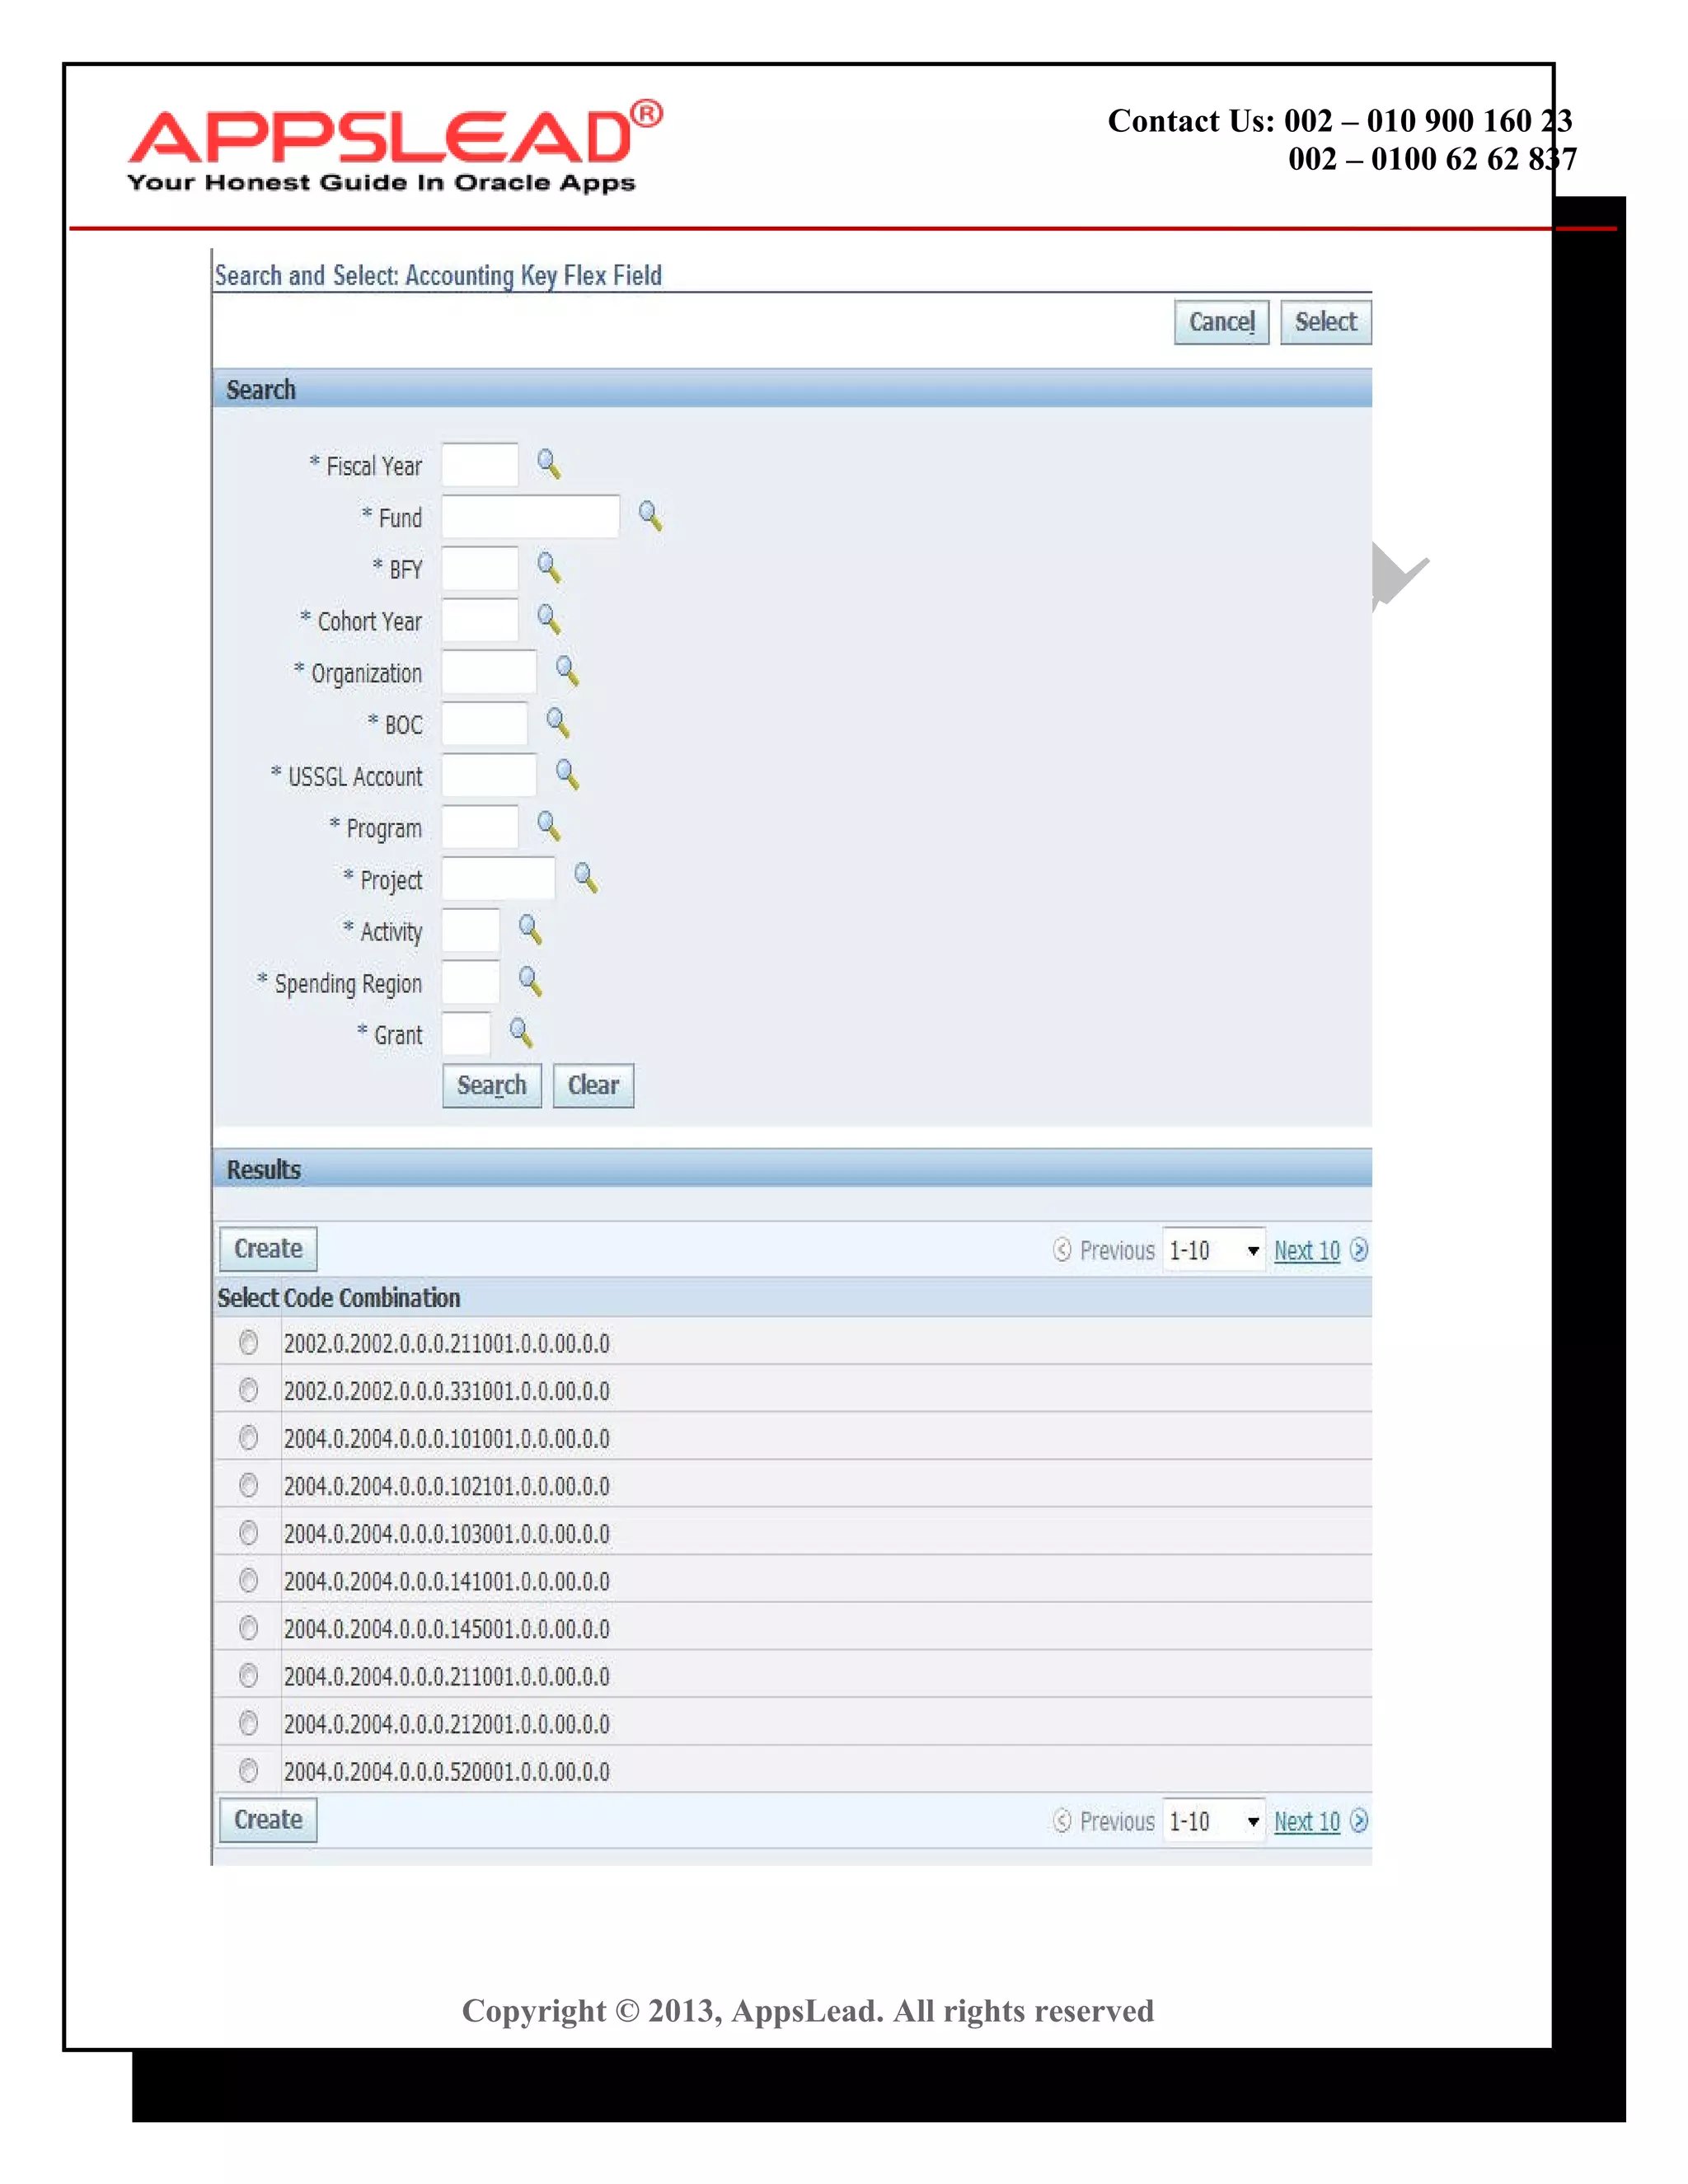Click the Search button below Grant

[x=491, y=1085]
